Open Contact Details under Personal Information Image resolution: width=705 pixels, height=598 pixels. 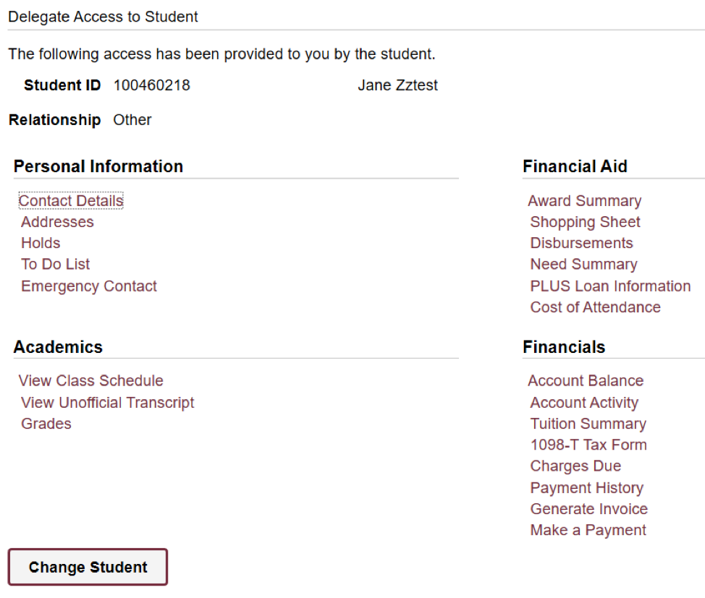click(70, 200)
